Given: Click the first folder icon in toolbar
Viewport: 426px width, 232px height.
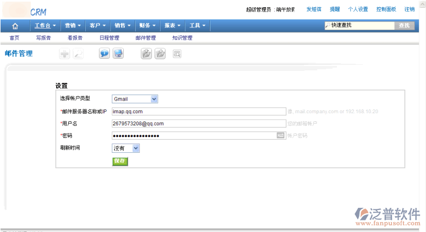Looking at the screenshot, I should click(x=146, y=54).
